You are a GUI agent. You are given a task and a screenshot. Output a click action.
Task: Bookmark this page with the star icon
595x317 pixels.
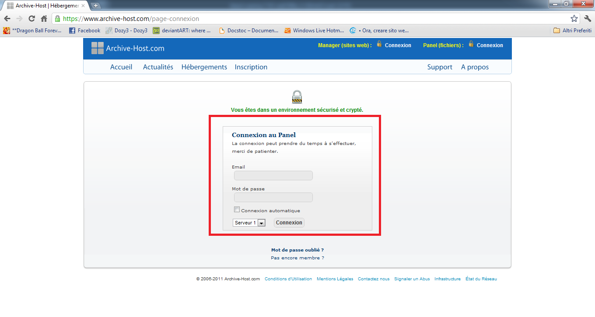click(574, 18)
